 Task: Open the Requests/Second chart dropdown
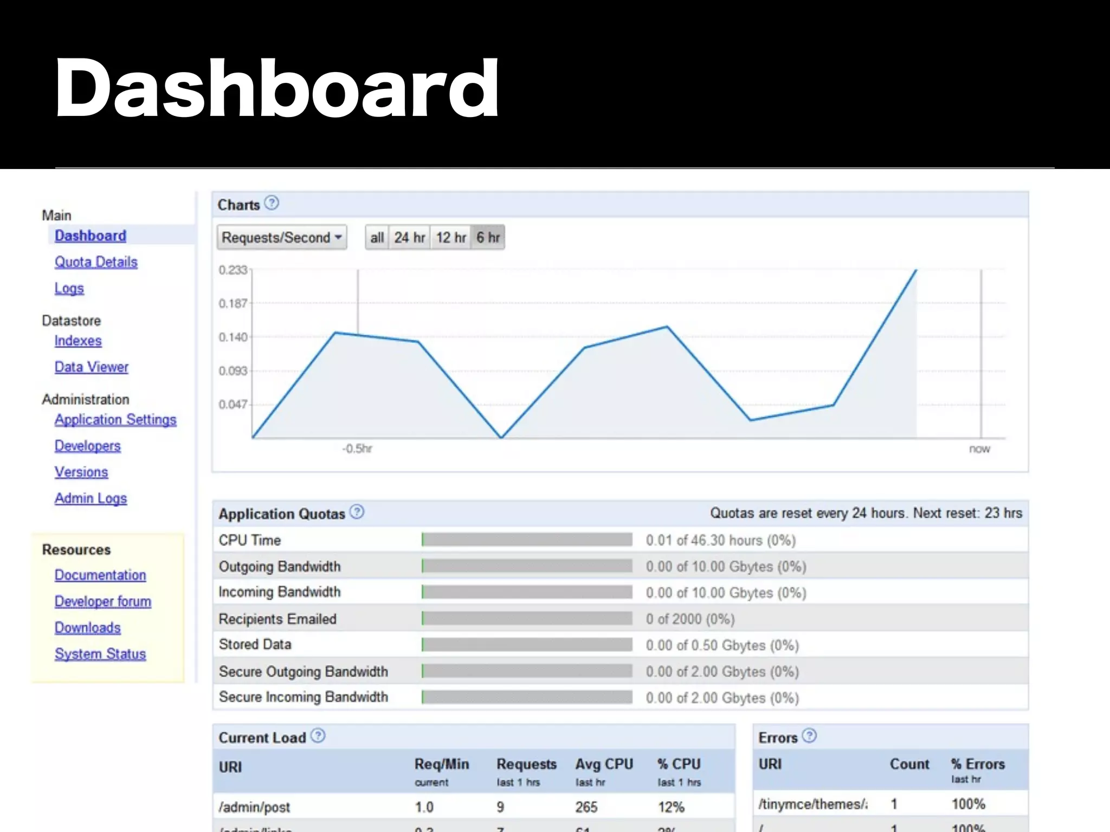tap(282, 237)
